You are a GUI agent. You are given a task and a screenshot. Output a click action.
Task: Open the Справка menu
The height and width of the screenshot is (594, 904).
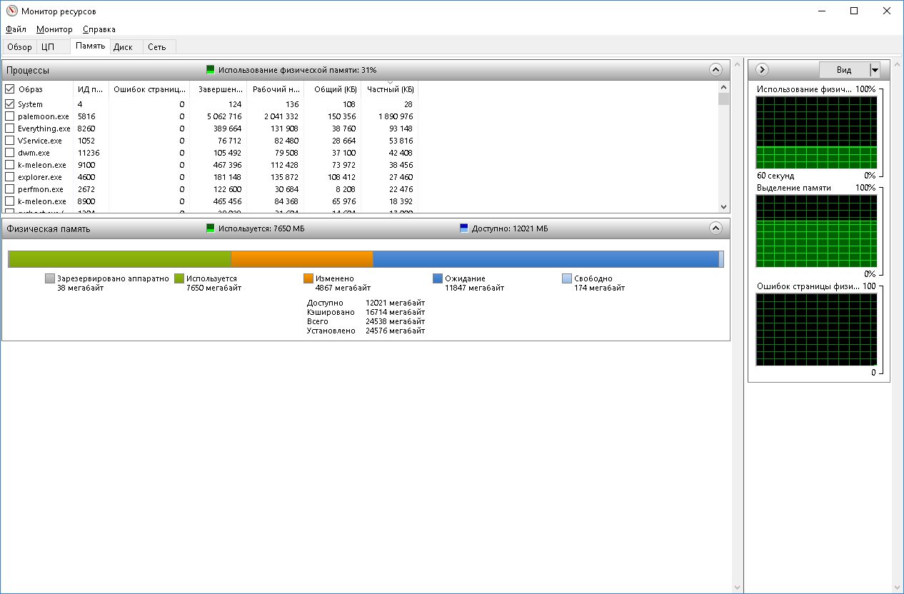pyautogui.click(x=99, y=29)
